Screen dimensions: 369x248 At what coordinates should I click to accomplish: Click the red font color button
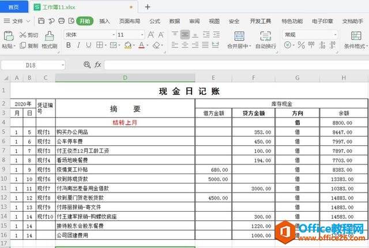point(141,46)
